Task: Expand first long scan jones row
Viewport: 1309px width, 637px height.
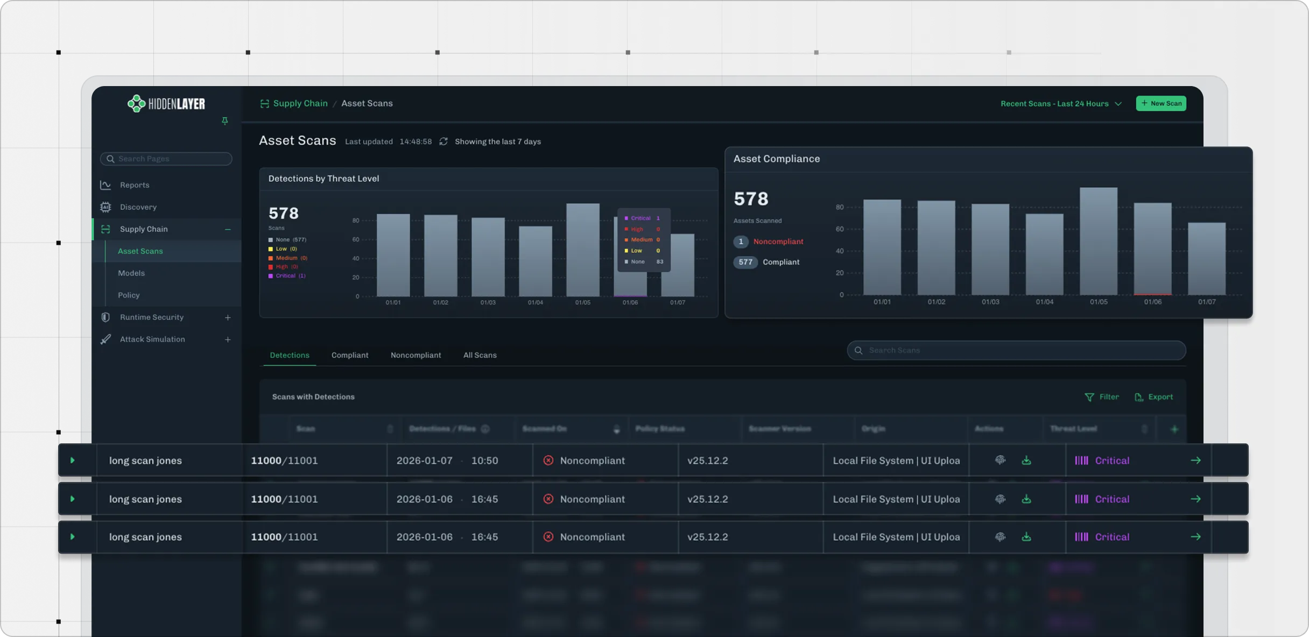Action: tap(72, 461)
